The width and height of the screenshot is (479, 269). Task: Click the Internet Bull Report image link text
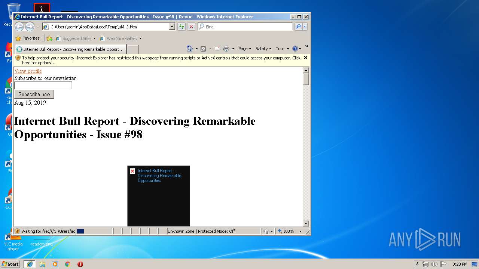tap(159, 176)
